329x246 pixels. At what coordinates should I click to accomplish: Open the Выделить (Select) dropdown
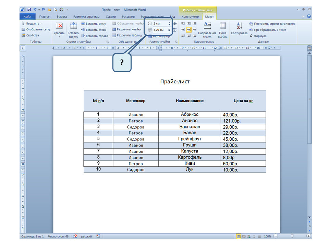click(32, 24)
